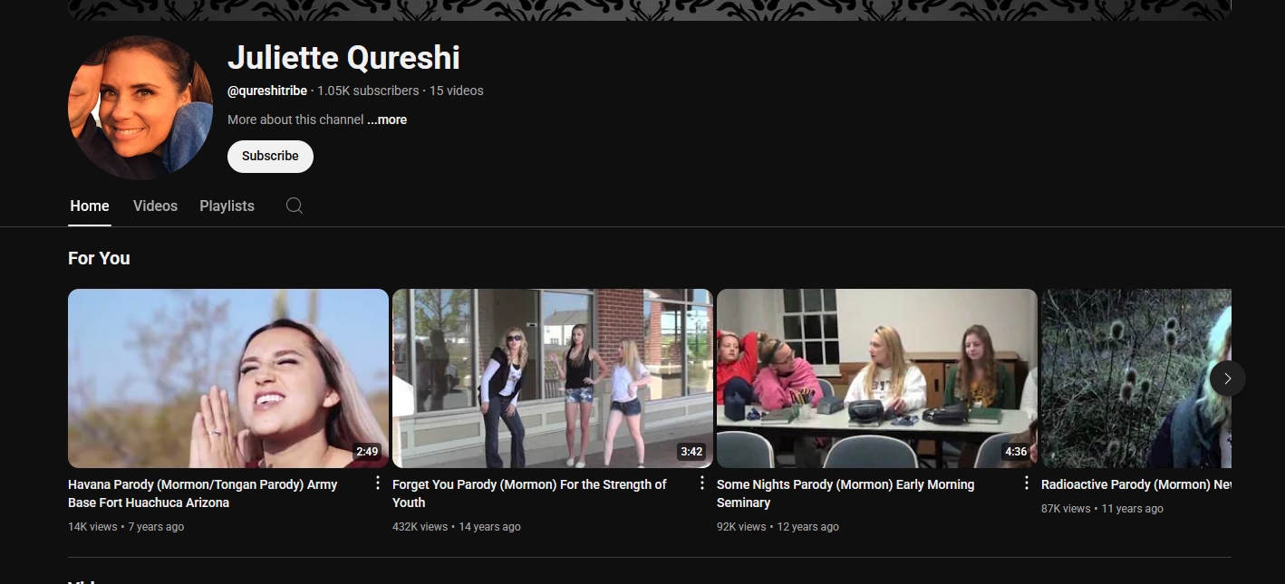Switch to the Home tab
This screenshot has height=584, width=1285.
point(90,206)
